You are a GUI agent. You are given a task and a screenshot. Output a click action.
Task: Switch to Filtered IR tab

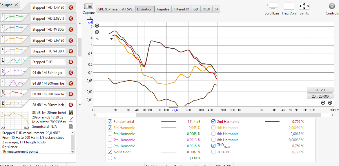click(x=181, y=9)
